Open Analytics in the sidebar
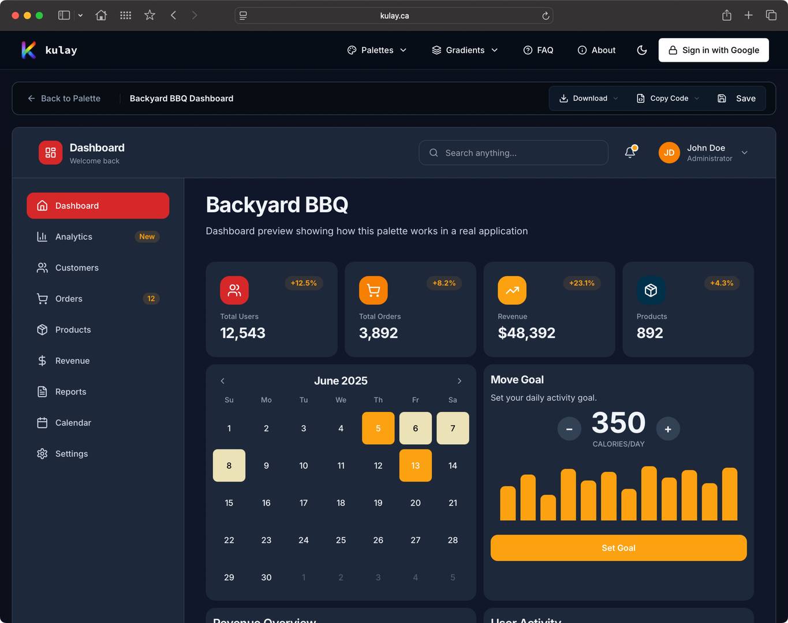Viewport: 788px width, 623px height. [74, 237]
